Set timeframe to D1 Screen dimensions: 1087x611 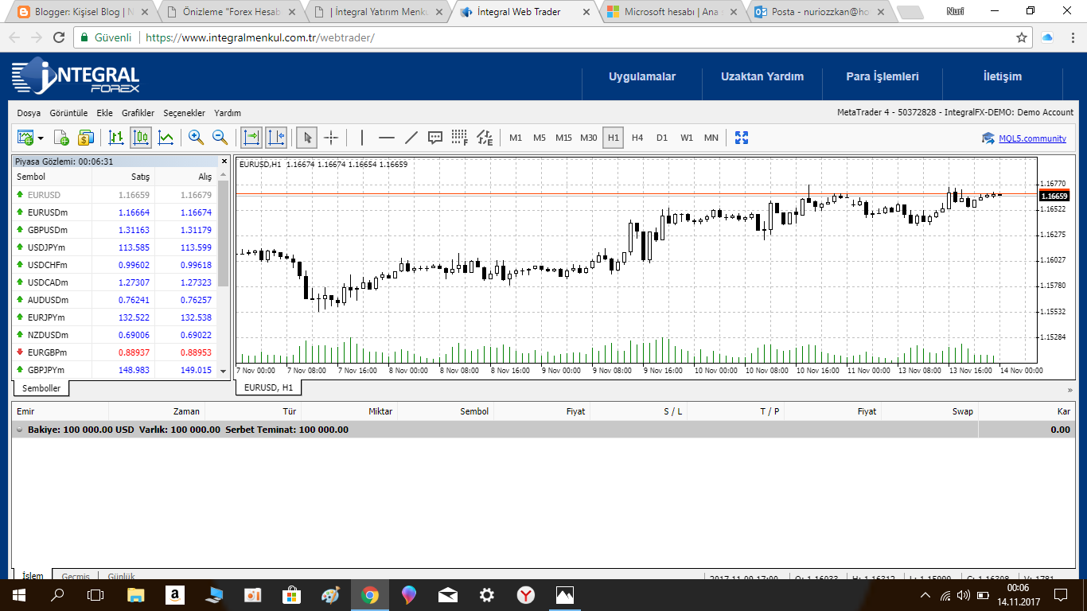662,138
